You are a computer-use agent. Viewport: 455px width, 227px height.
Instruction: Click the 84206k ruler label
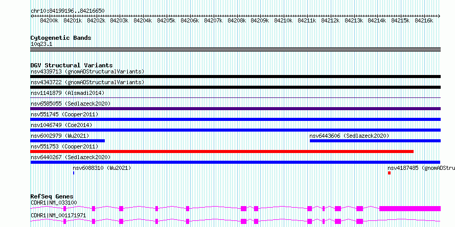click(x=190, y=20)
